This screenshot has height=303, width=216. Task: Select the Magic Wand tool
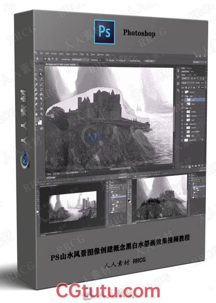click(41, 74)
